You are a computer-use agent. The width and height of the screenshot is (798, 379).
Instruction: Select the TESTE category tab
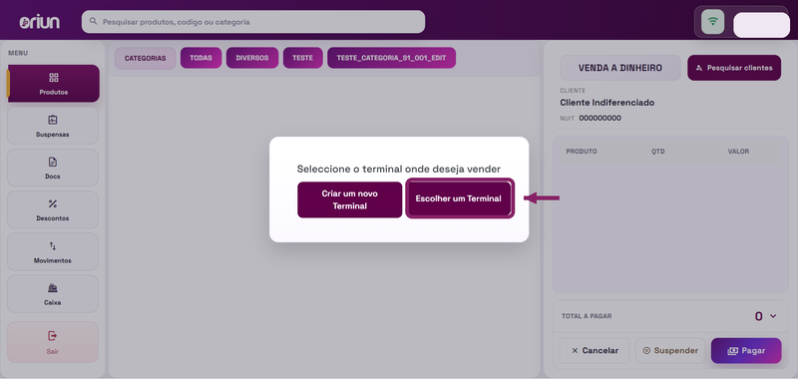click(x=303, y=58)
